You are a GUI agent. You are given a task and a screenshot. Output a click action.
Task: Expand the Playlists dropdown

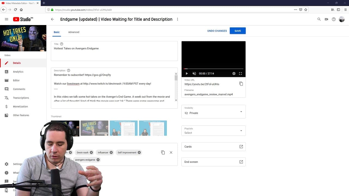tap(213, 131)
